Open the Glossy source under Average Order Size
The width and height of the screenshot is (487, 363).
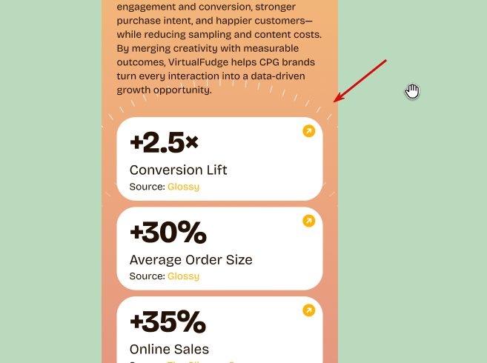pos(183,276)
